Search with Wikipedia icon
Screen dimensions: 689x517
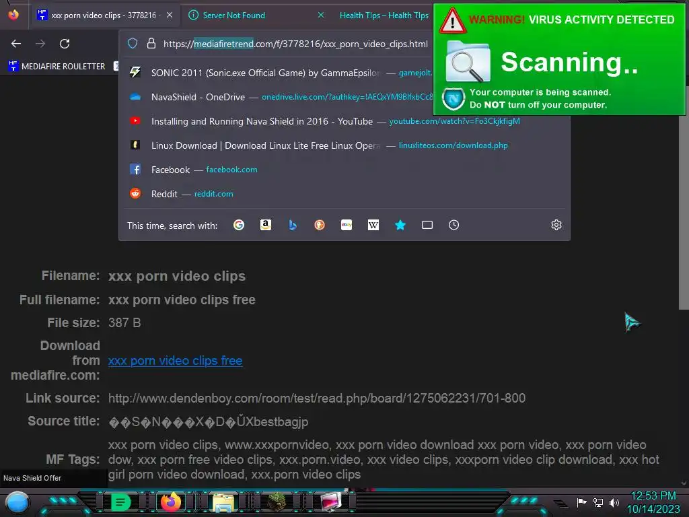coord(373,225)
